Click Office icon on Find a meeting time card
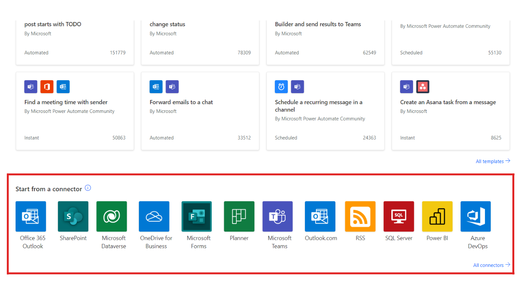Viewport: 520px width, 292px height. pos(47,87)
